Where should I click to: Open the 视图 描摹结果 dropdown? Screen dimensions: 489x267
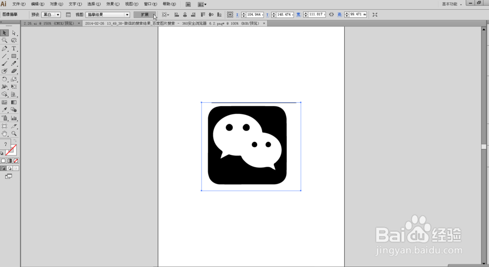(108, 15)
